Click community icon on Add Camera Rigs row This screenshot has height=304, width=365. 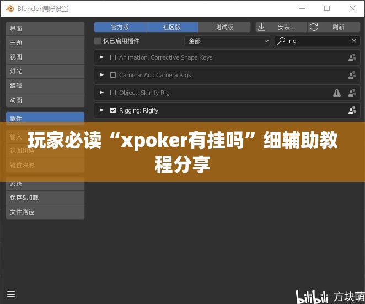pyautogui.click(x=352, y=75)
